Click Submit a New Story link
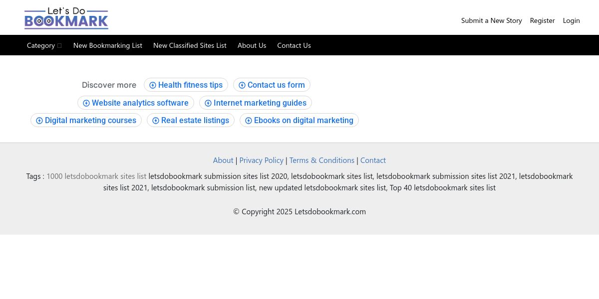This screenshot has width=599, height=299. [x=492, y=20]
